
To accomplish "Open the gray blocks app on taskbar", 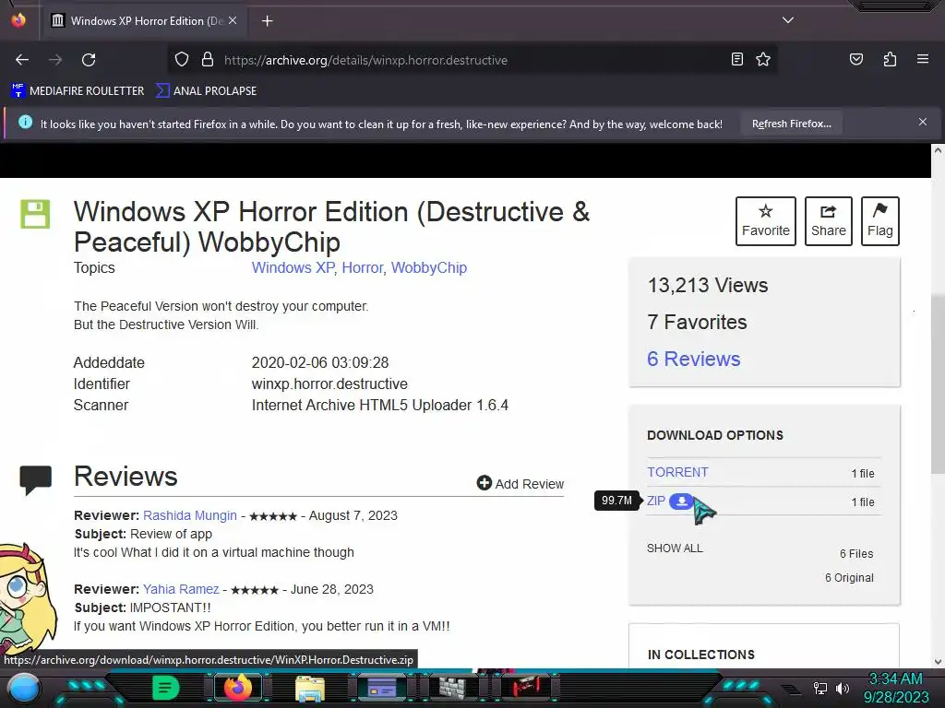I will click(452, 688).
